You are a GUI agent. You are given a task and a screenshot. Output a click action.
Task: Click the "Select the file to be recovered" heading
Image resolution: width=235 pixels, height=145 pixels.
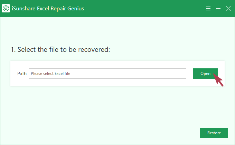coord(64,50)
